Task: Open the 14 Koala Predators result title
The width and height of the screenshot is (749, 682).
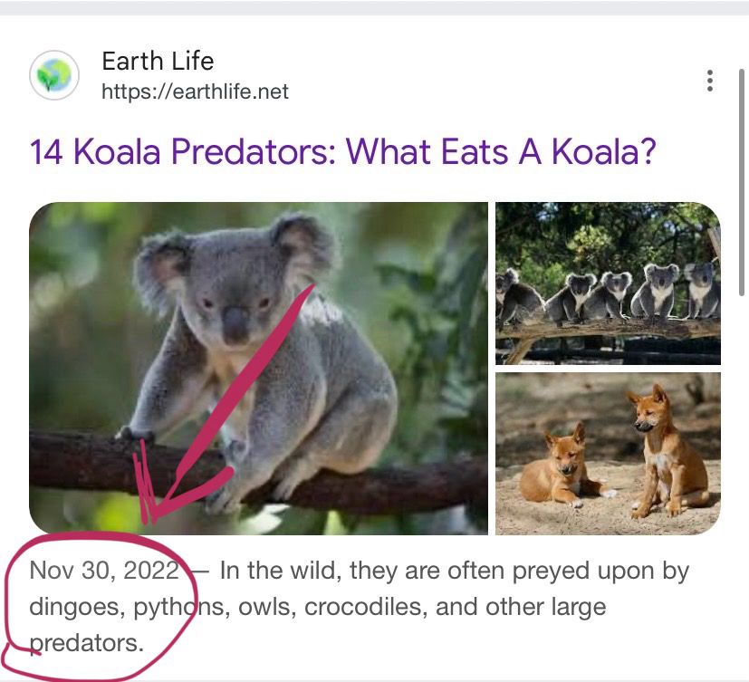Action: [342, 151]
